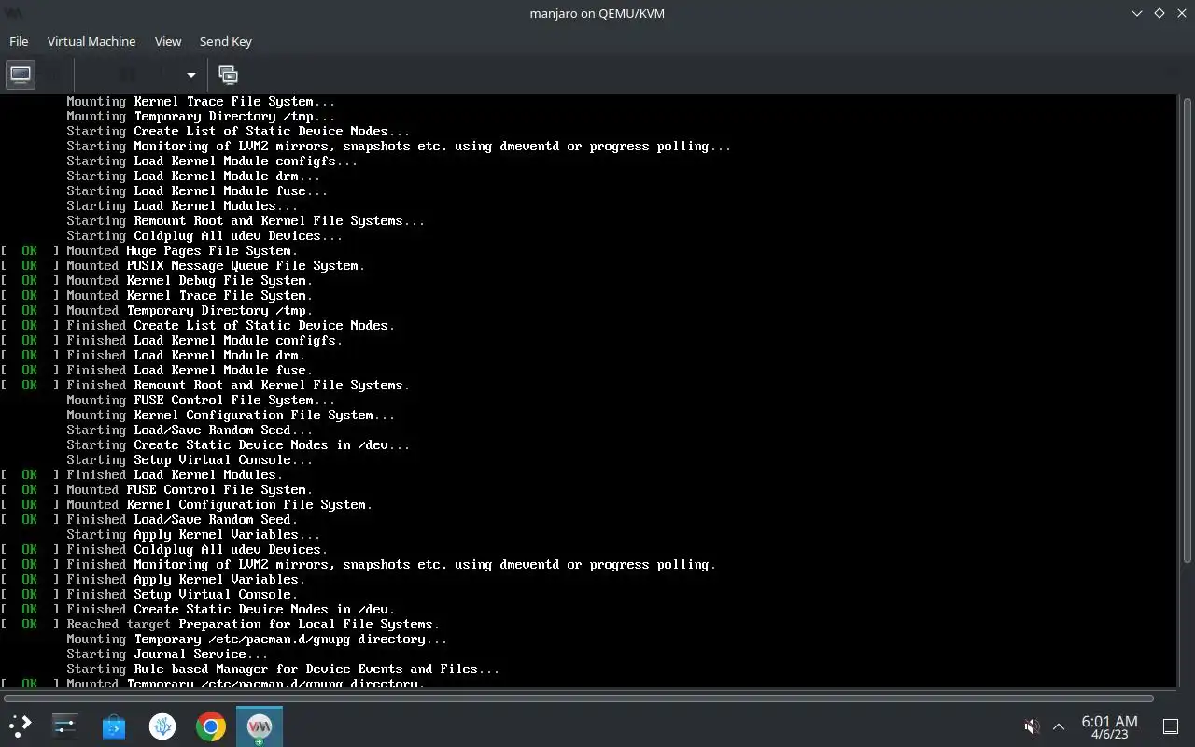Show the graphical console view

21,75
